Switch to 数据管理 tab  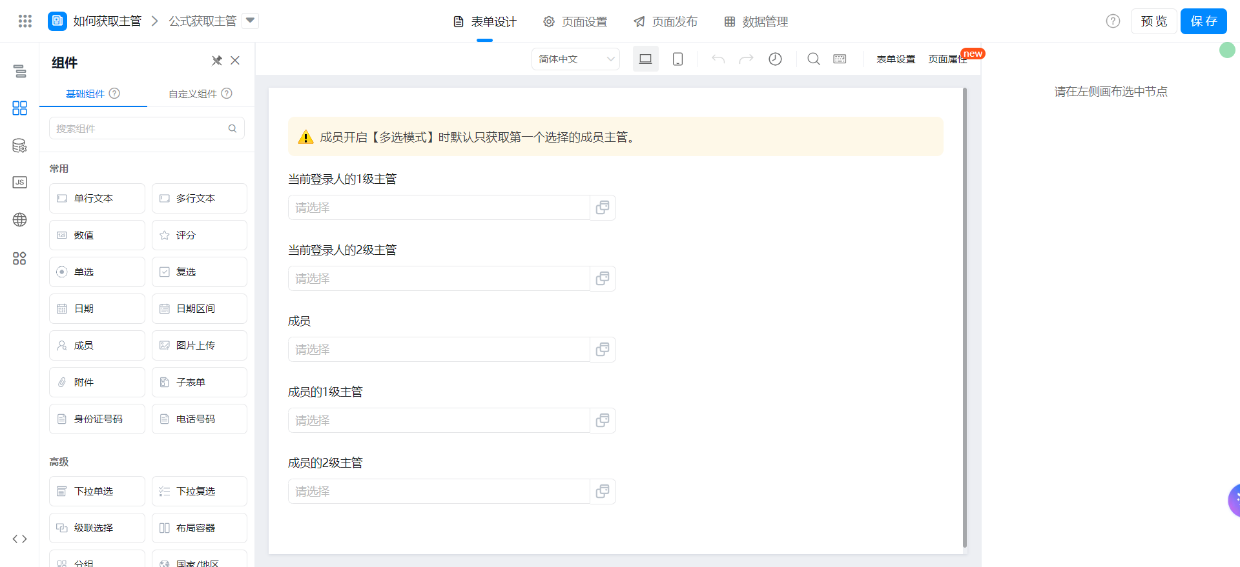click(x=756, y=22)
